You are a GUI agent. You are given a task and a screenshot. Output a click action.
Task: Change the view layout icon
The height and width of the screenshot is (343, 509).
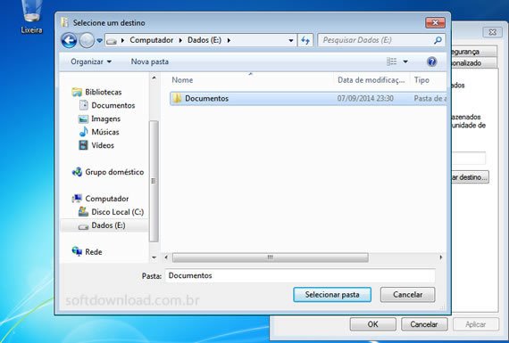pos(392,61)
